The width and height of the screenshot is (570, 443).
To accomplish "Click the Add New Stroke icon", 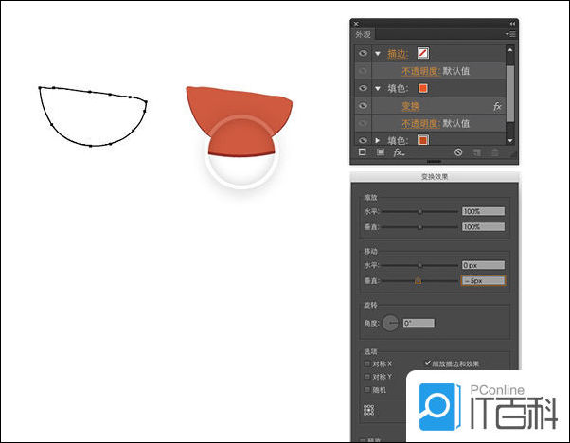I will coord(363,151).
